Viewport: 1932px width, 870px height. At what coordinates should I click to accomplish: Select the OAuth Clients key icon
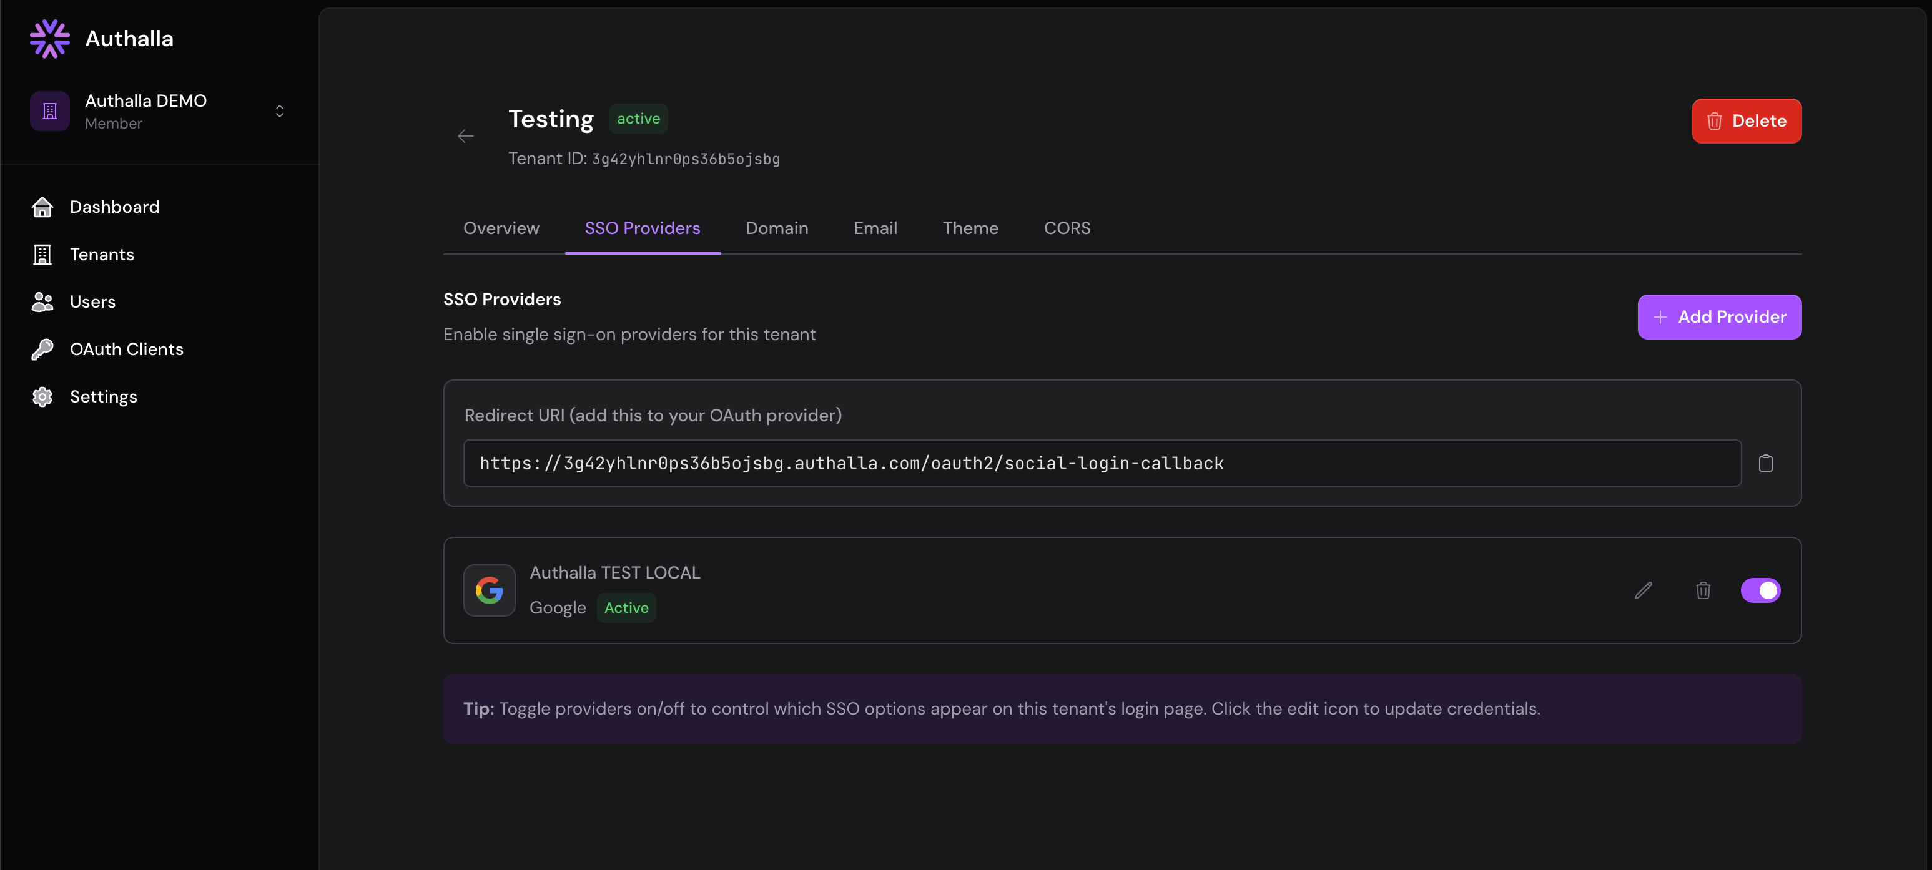click(x=42, y=348)
